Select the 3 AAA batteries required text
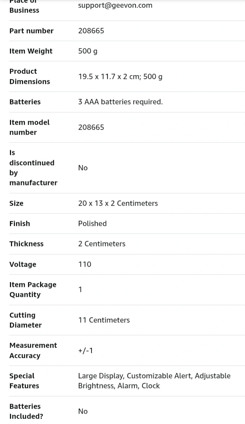 (121, 102)
